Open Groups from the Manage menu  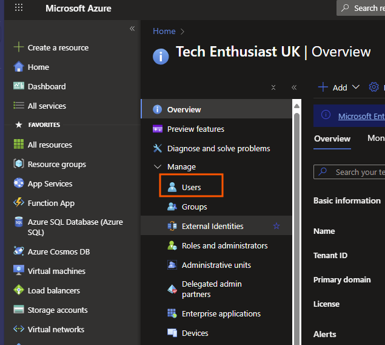(216, 207)
